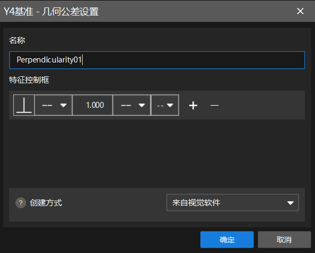Open the dropdown right of 1.000
This screenshot has width=315, height=253.
(x=132, y=105)
